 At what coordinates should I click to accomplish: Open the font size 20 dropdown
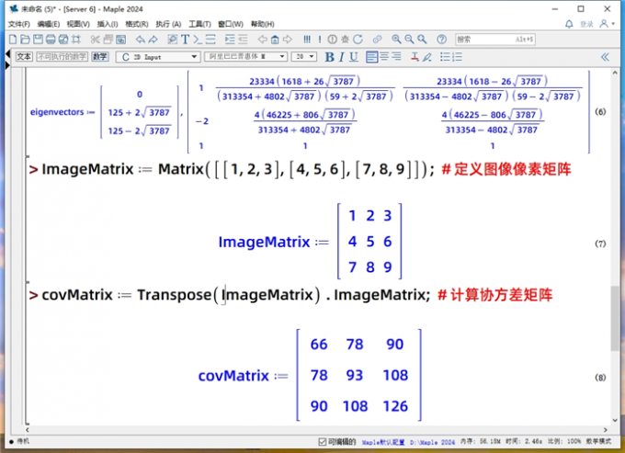[x=304, y=57]
